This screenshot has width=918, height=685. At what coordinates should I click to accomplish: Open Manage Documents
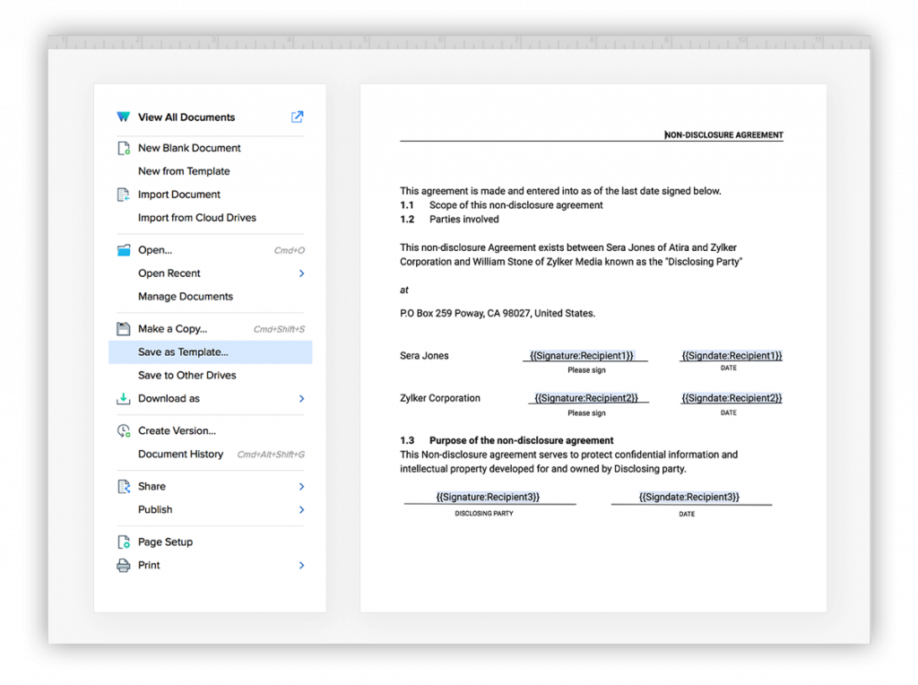[x=186, y=297]
